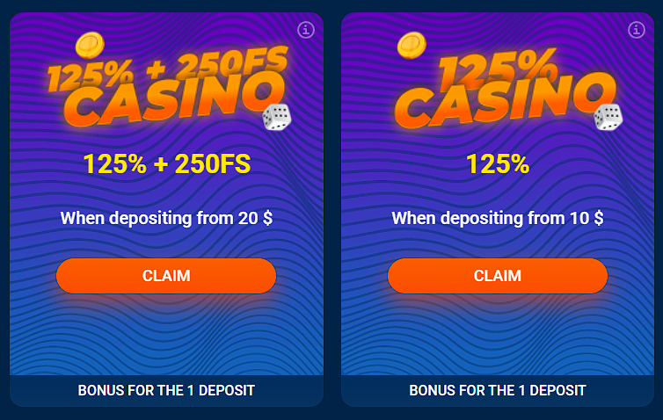Click the right card's 'BONUS FOR THE 1 DEPOSIT' footer
The height and width of the screenshot is (420, 663).
498,390
